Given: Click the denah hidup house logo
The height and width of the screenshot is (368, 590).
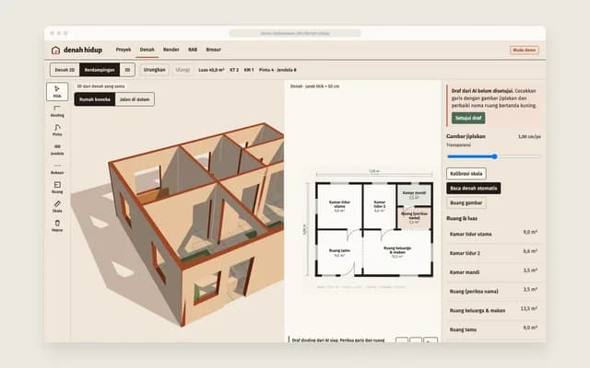Looking at the screenshot, I should pos(55,50).
